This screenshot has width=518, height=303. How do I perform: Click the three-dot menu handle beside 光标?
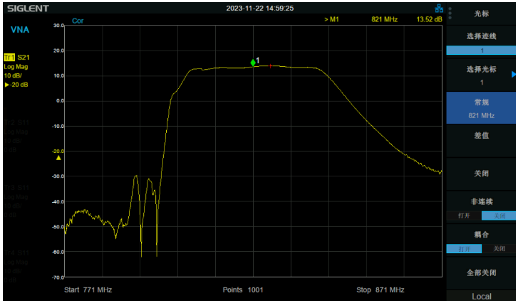pos(450,12)
